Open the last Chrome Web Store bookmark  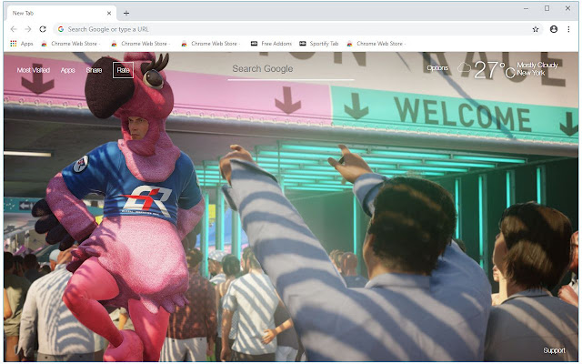(376, 44)
